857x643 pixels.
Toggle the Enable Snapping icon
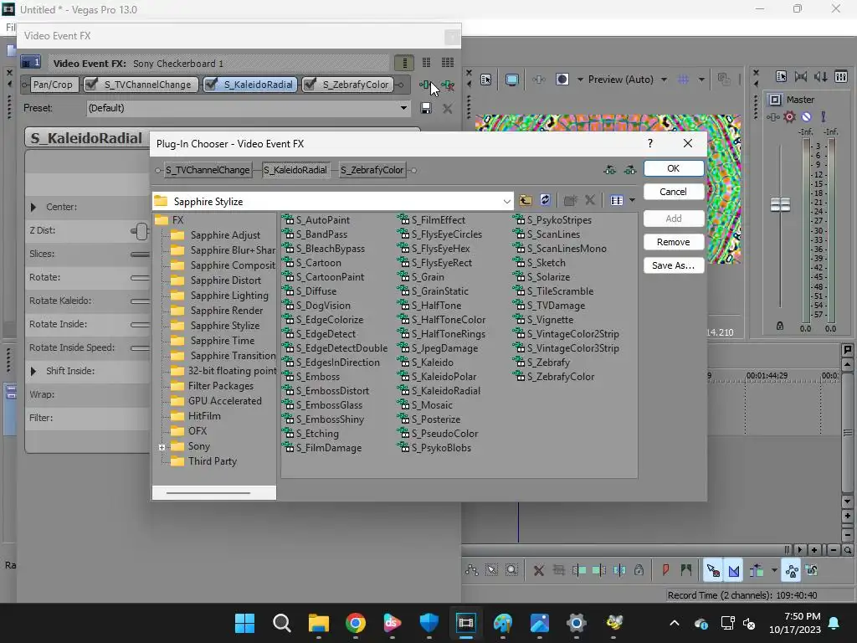tap(713, 571)
